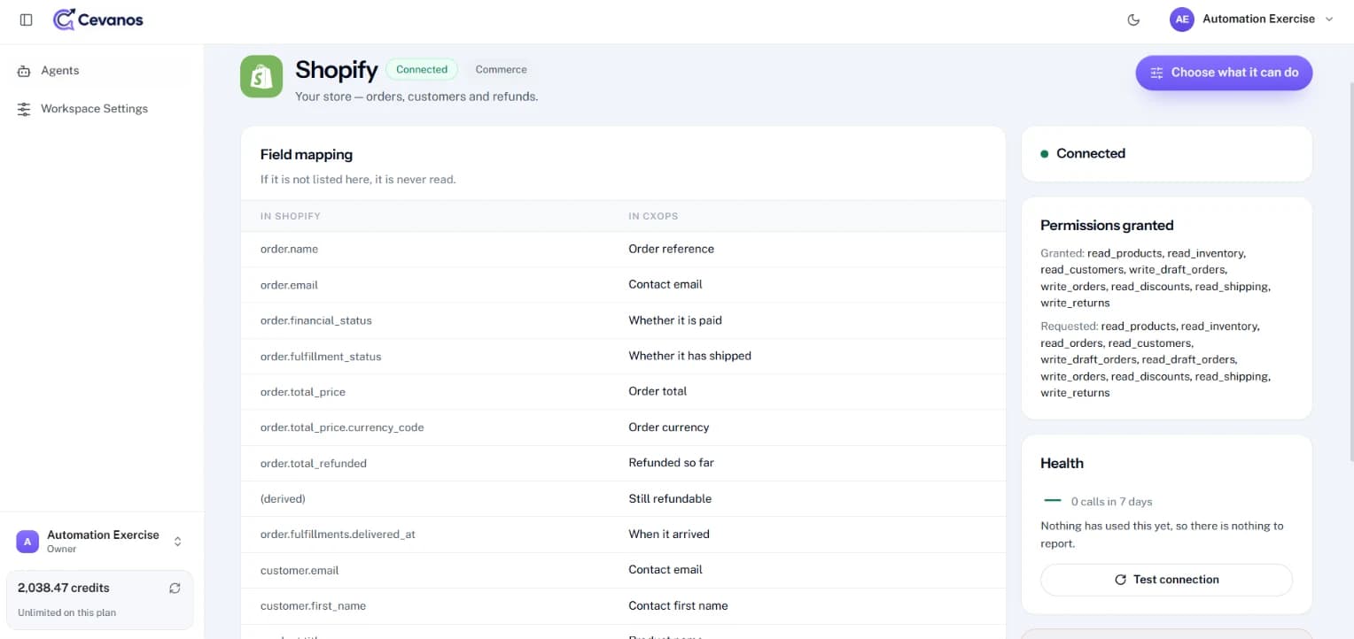Open the Automation Exercise account dropdown
1354x639 pixels.
[1252, 19]
